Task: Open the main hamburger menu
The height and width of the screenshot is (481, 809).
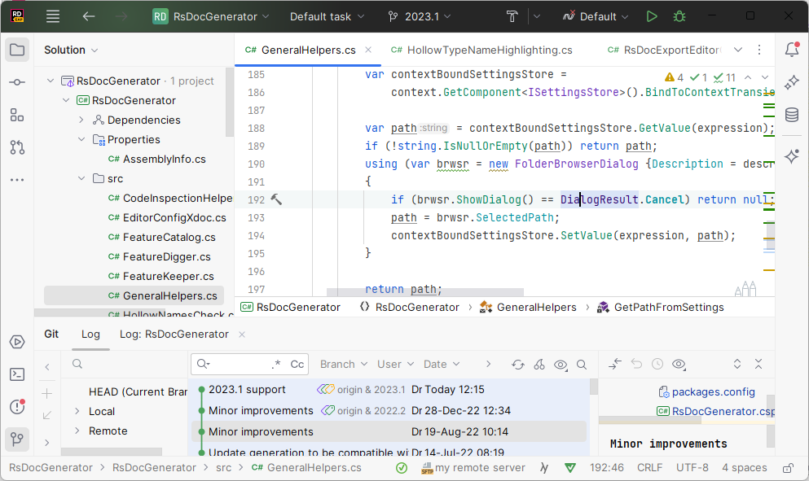Action: 52,16
